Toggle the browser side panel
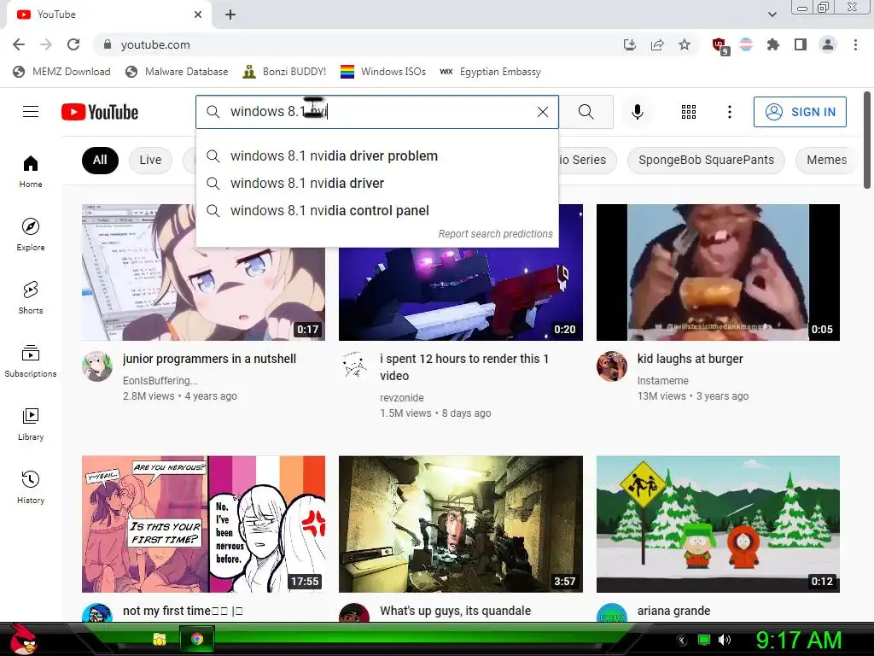This screenshot has width=874, height=656. (x=801, y=44)
